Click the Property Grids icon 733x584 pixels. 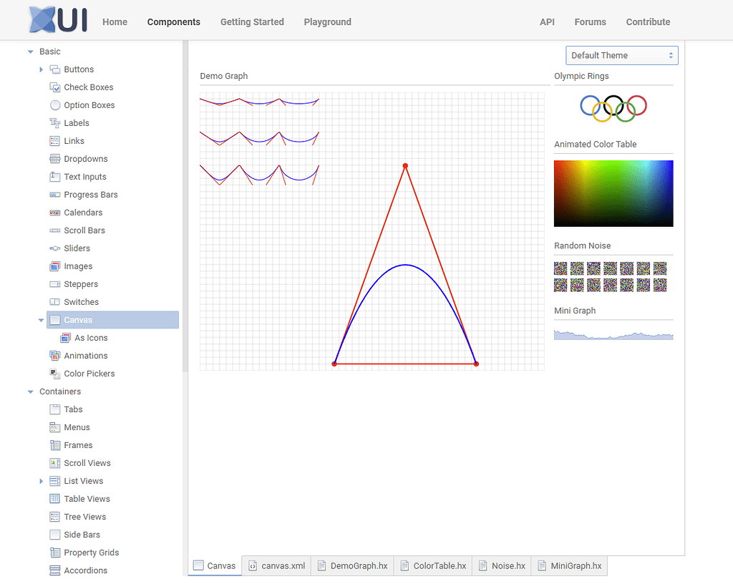(55, 553)
